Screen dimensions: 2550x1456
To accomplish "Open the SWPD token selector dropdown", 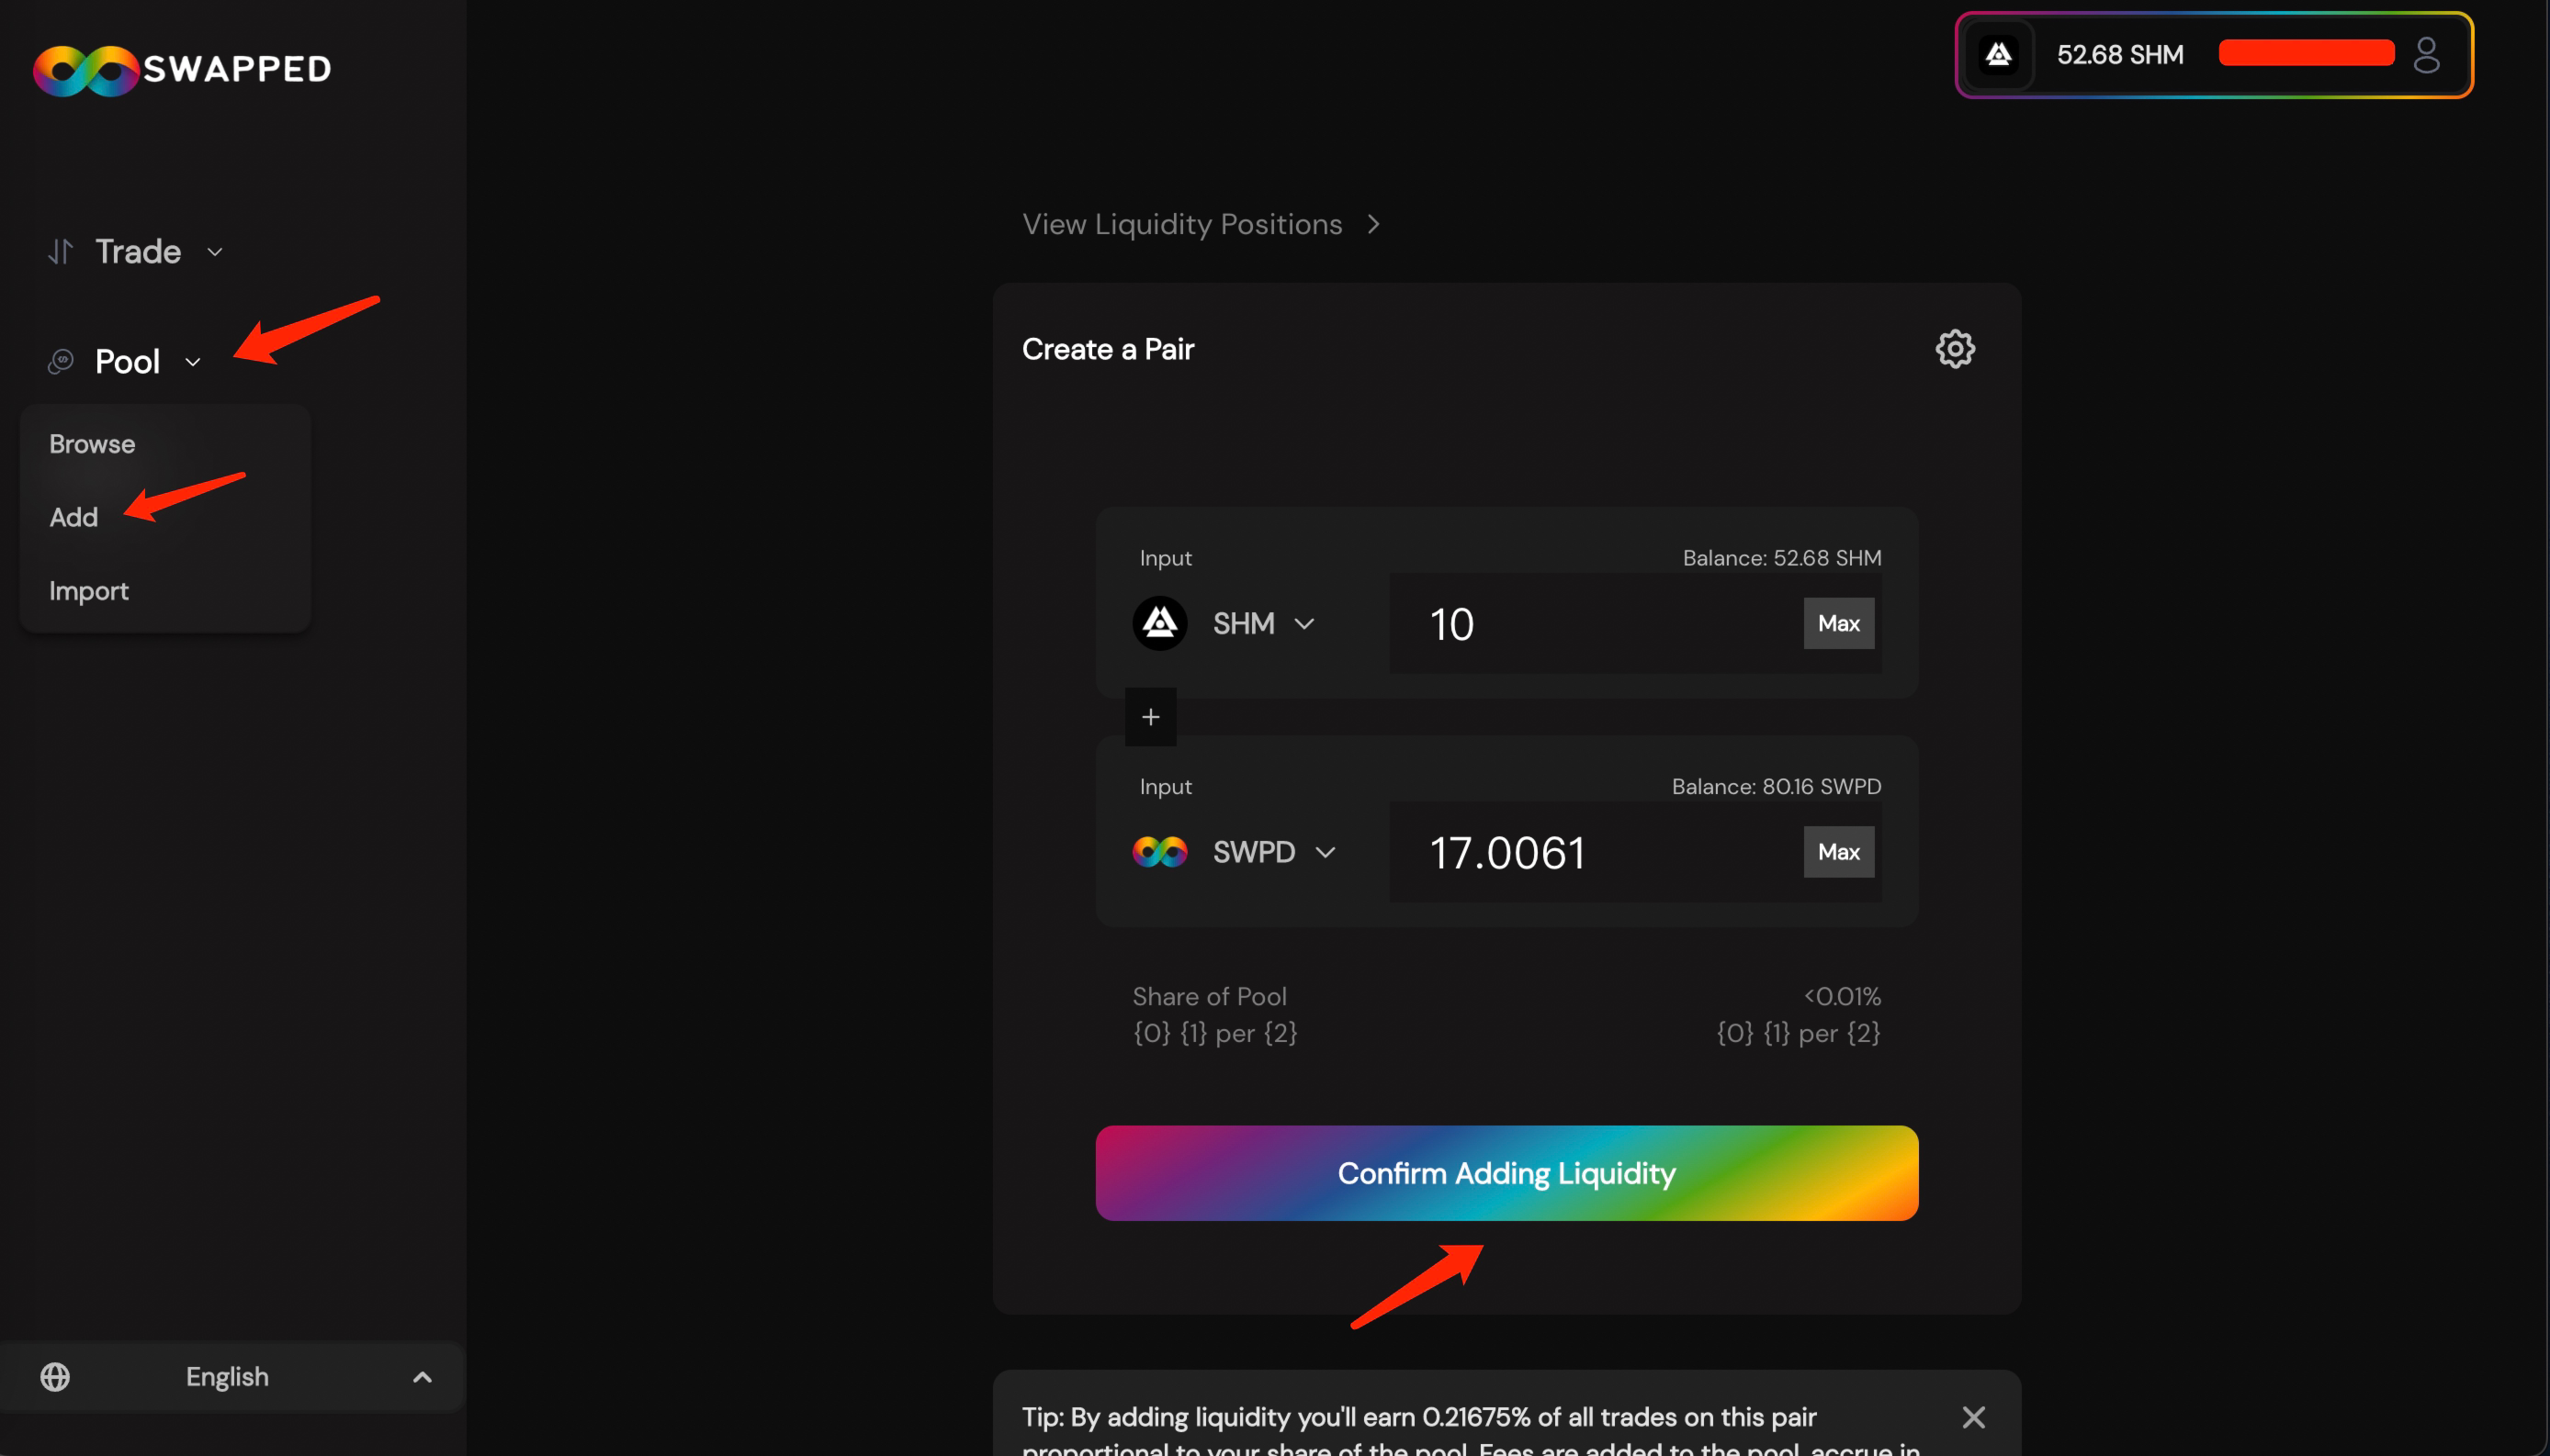I will coord(1272,852).
